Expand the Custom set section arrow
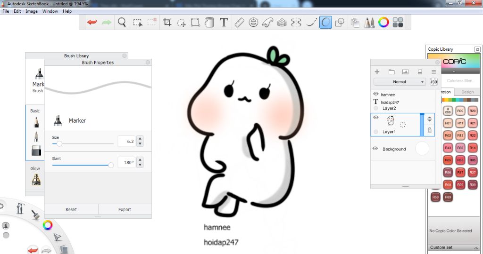This screenshot has width=483, height=254. click(x=476, y=247)
